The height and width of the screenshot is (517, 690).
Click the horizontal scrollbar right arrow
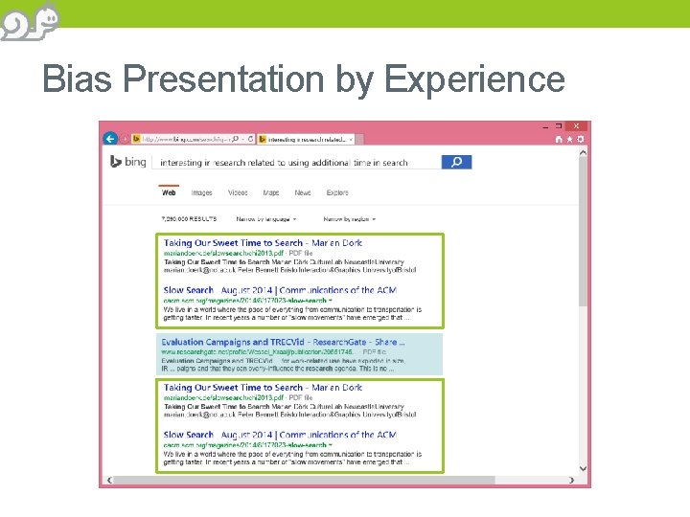571,480
